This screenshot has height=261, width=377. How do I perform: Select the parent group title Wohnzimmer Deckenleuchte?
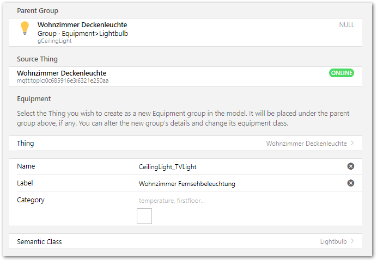(82, 25)
